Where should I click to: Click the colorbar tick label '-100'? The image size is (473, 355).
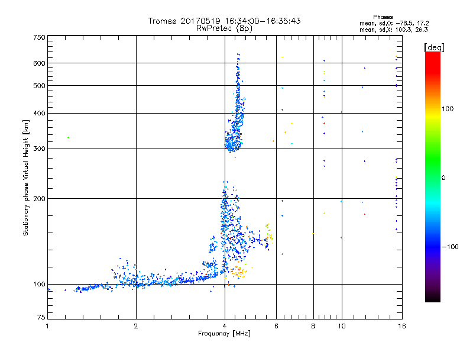click(451, 247)
